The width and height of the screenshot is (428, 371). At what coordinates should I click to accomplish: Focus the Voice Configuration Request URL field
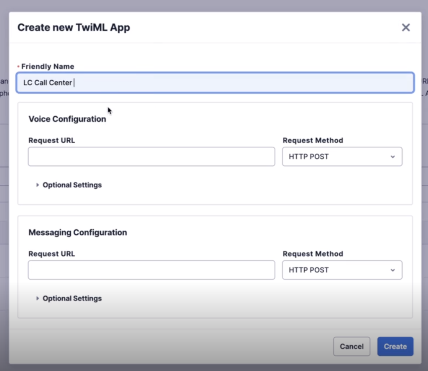(151, 156)
